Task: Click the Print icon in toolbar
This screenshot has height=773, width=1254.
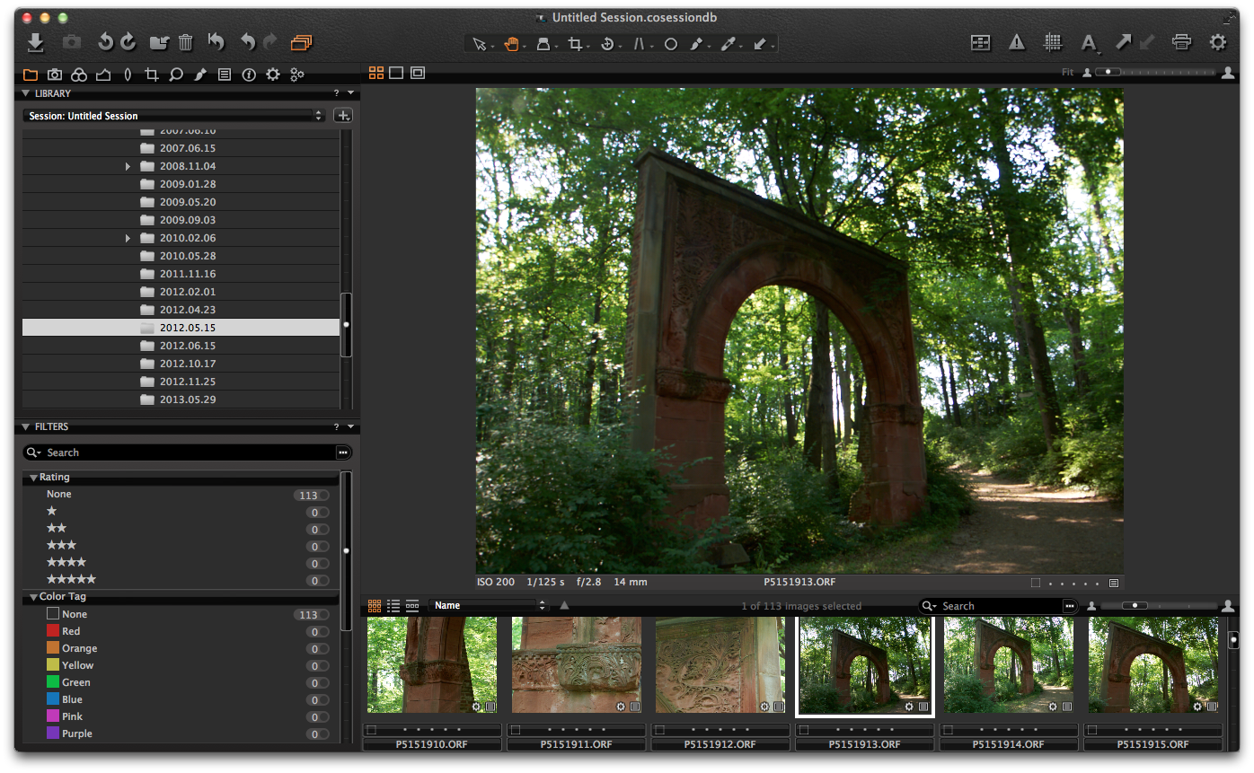Action: coord(1181,42)
